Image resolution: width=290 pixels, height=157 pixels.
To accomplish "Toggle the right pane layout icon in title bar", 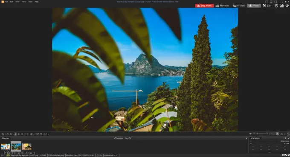I will coord(275,2).
